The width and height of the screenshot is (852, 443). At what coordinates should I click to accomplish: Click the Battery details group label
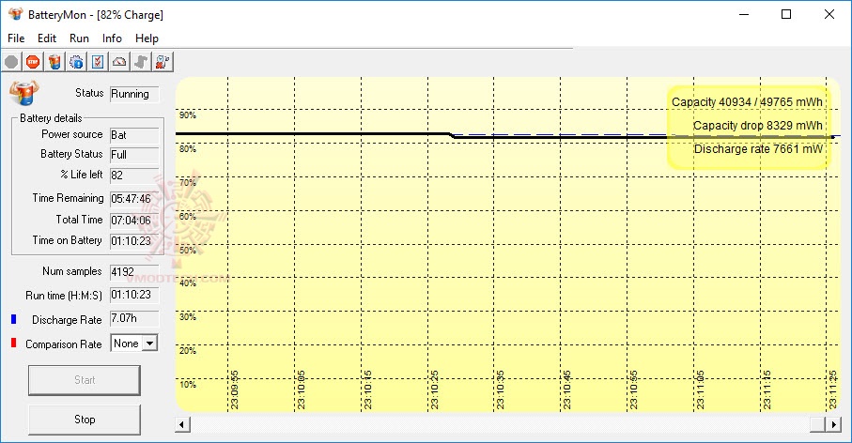click(x=51, y=118)
